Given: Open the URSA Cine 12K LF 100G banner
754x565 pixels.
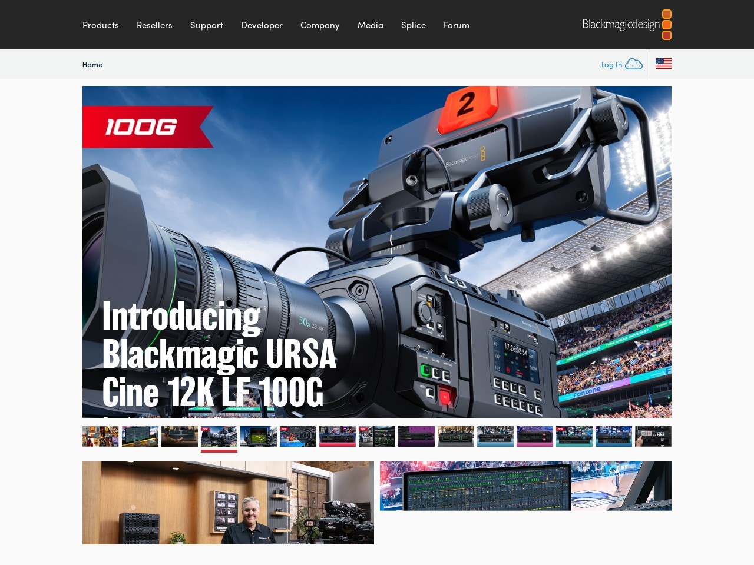Looking at the screenshot, I should pos(377,252).
